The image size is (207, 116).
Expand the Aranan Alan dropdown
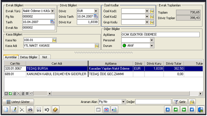123,102
